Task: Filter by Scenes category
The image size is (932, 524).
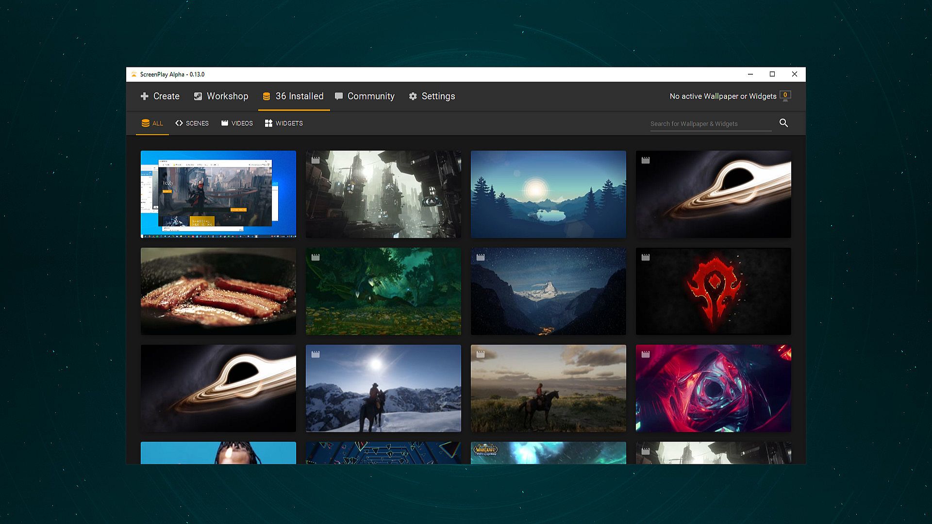Action: tap(192, 123)
